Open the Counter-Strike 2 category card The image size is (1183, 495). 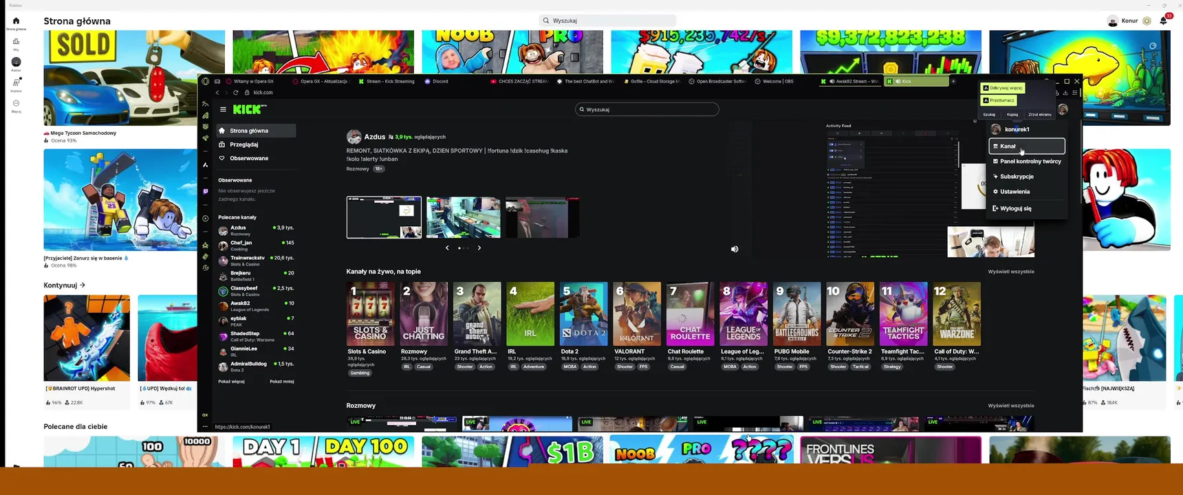point(850,313)
